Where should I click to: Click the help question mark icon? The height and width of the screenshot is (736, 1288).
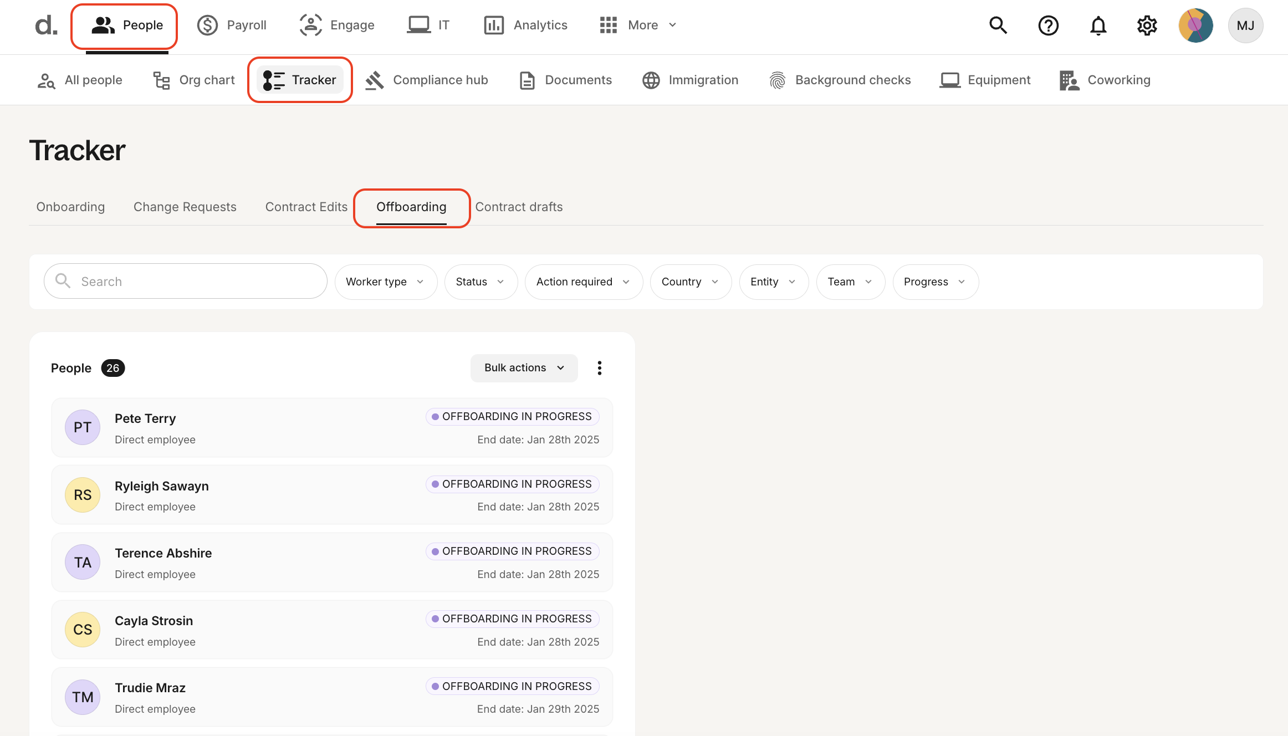click(x=1048, y=25)
